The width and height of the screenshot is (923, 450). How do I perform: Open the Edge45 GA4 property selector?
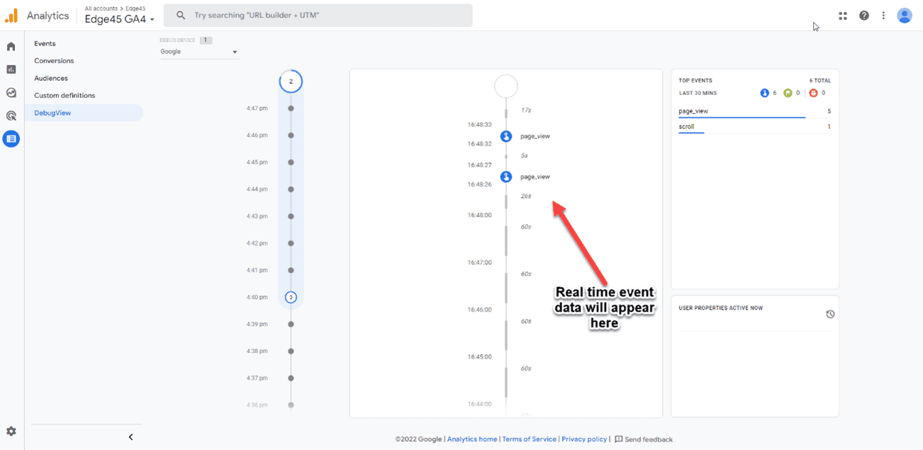pyautogui.click(x=119, y=19)
